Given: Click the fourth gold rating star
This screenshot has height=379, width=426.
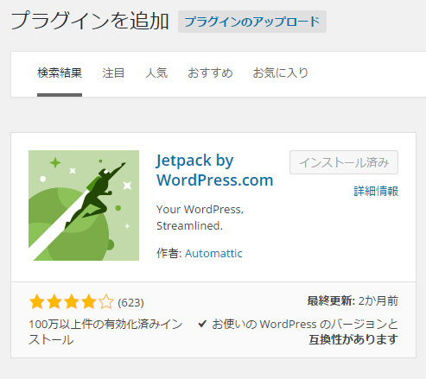Looking at the screenshot, I should [89, 302].
